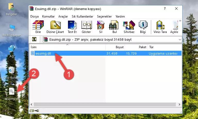Open the Yardım menu
198x119 pixels.
point(120,16)
